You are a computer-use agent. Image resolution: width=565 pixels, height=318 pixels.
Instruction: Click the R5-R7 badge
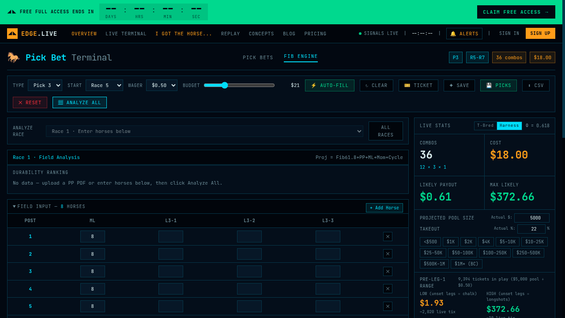coord(477,57)
